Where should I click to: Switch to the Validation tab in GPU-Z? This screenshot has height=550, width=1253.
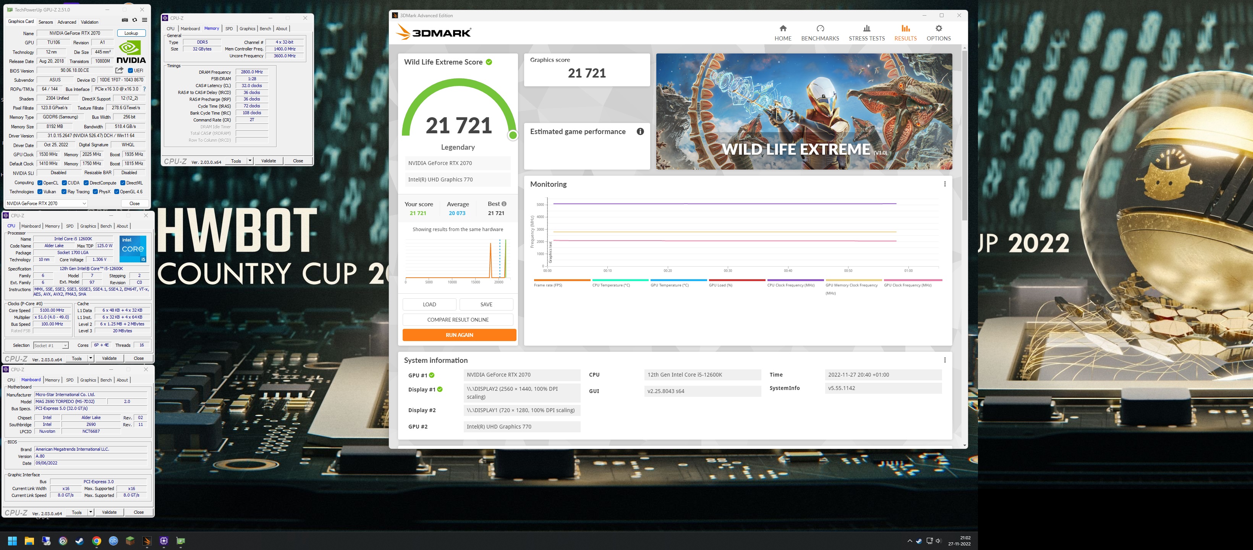pos(89,22)
